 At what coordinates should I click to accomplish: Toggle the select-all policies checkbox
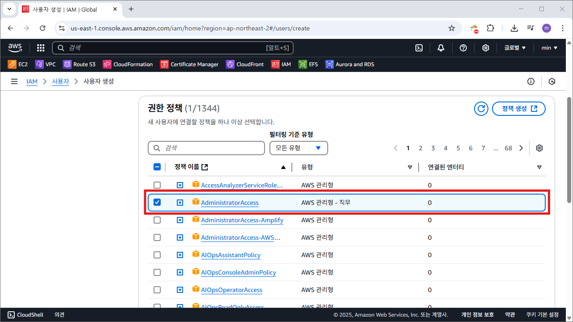tap(157, 167)
